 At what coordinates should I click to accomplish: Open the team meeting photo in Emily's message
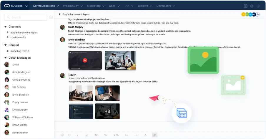pyautogui.click(x=120, y=60)
